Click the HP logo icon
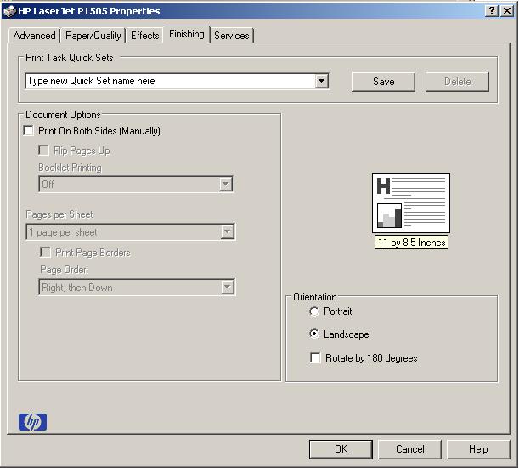 (32, 422)
